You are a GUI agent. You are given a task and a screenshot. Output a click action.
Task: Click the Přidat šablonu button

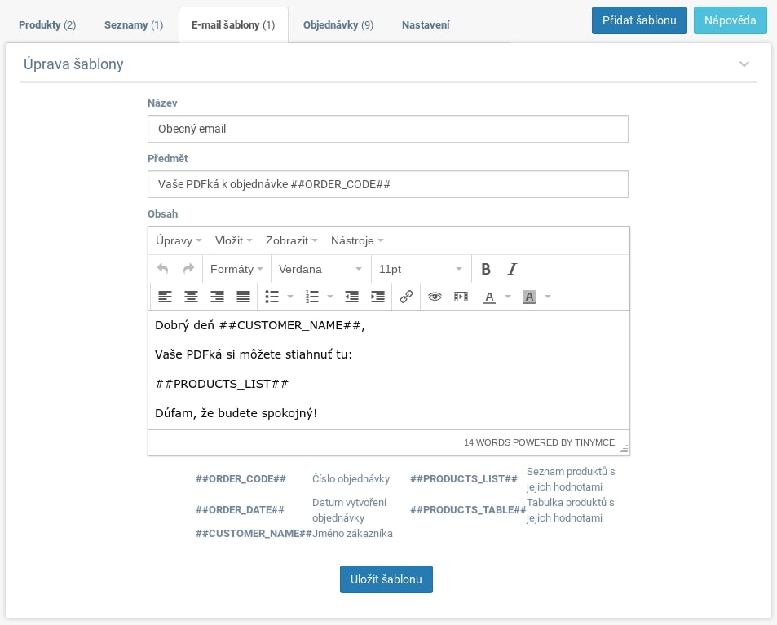pyautogui.click(x=639, y=20)
